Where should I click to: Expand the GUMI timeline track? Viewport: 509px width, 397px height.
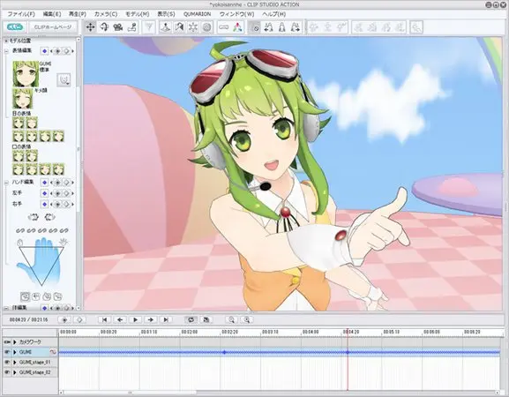(15, 352)
